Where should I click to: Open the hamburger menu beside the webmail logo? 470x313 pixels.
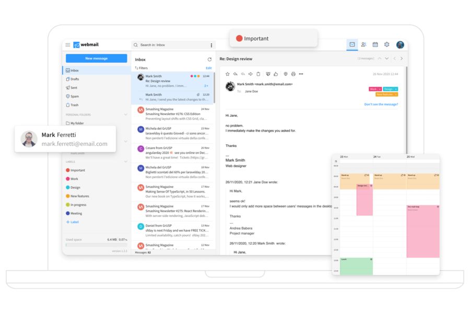pos(68,45)
